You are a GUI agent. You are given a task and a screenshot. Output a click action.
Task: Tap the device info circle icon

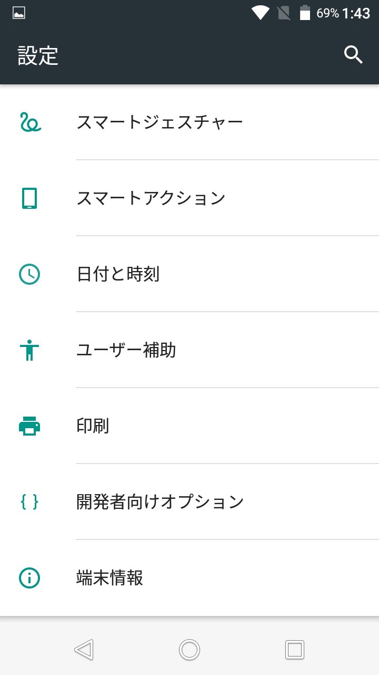29,578
